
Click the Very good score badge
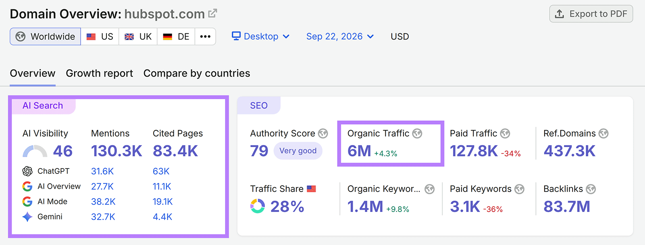coord(298,151)
